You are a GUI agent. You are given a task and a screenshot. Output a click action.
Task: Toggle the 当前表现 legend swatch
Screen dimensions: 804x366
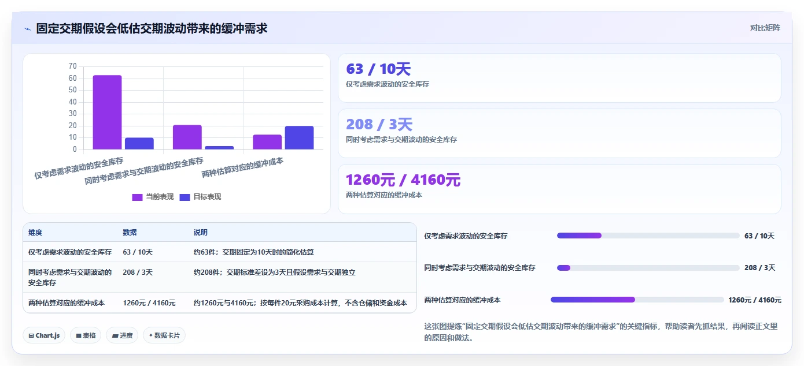[137, 197]
